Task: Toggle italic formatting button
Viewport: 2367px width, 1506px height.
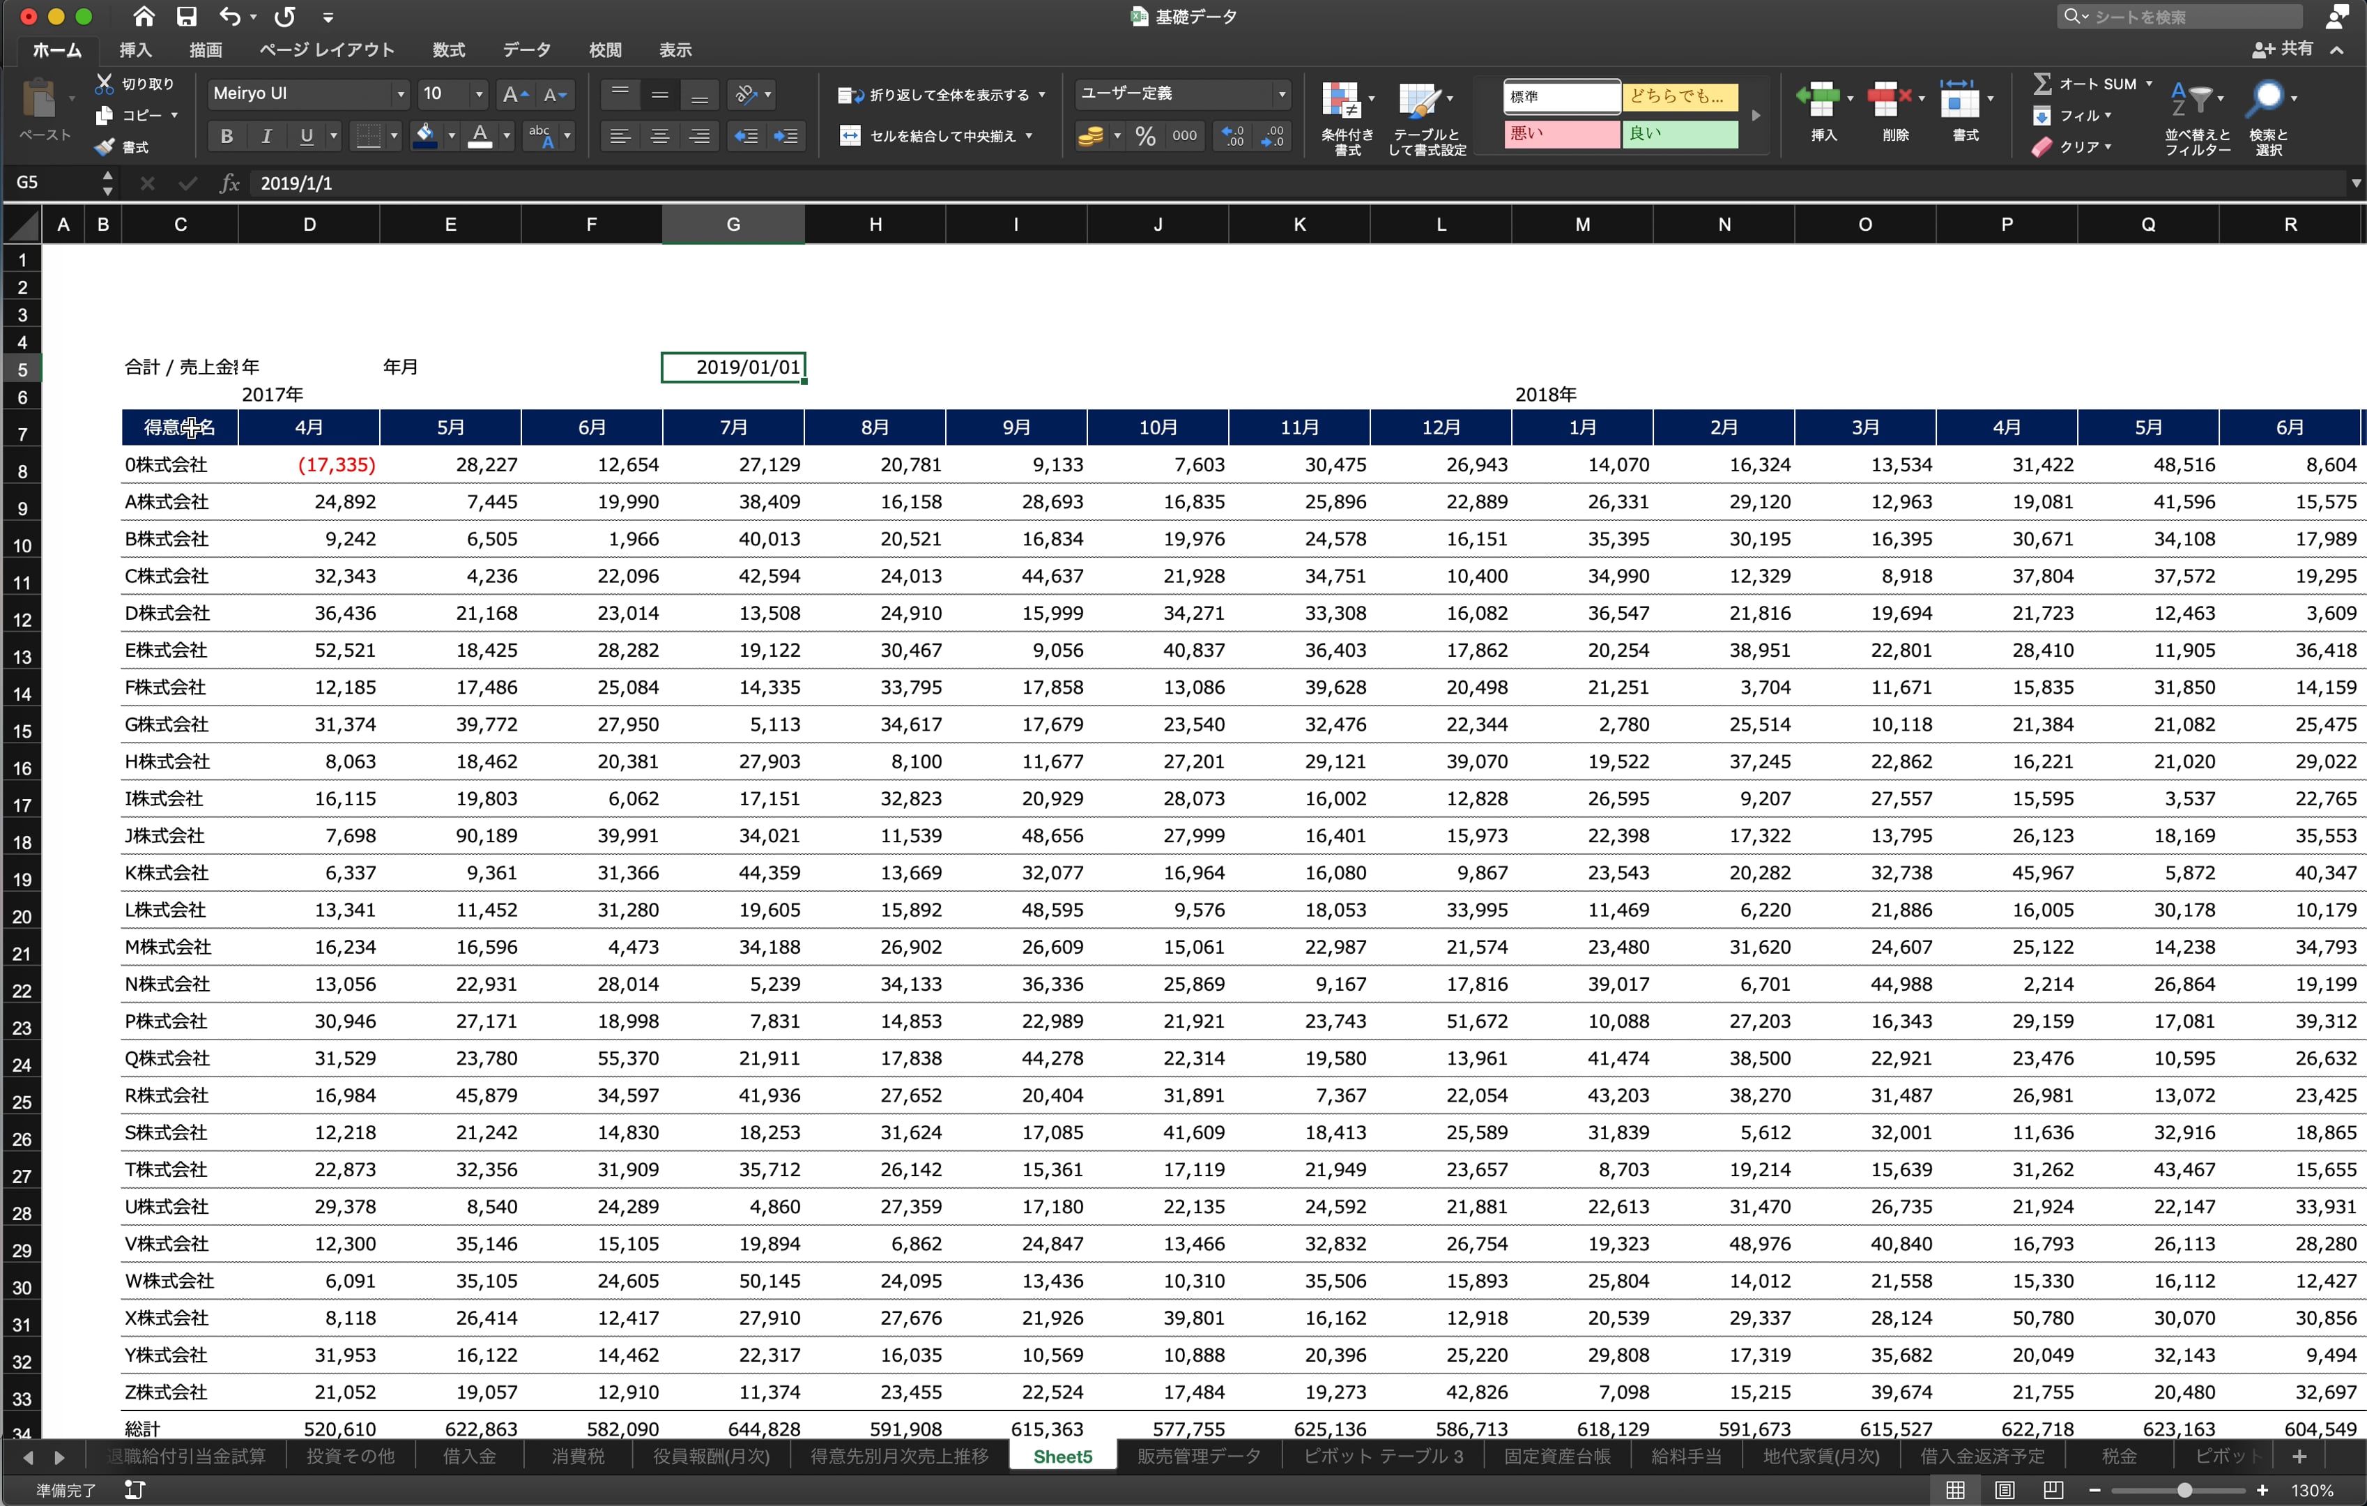Action: (x=266, y=136)
